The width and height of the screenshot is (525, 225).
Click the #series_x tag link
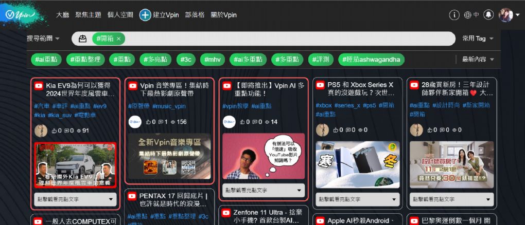[x=347, y=105]
